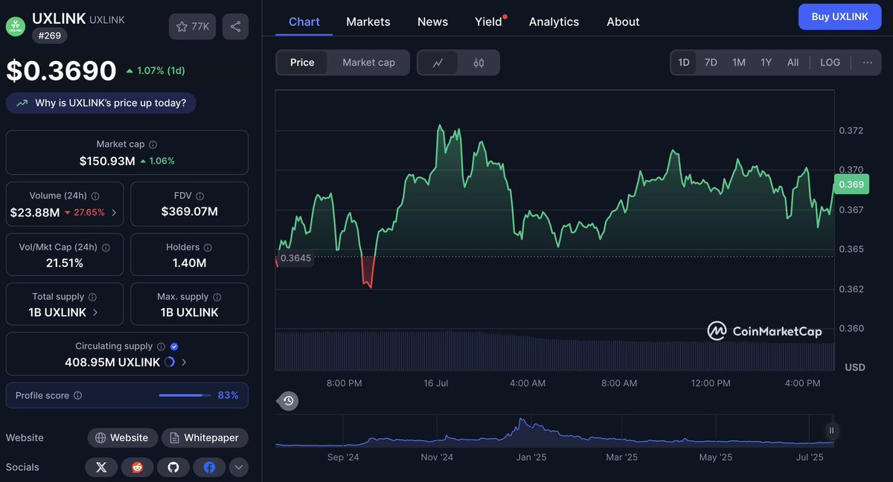
Task: Click the 0.3645 opening price label
Action: coord(295,258)
